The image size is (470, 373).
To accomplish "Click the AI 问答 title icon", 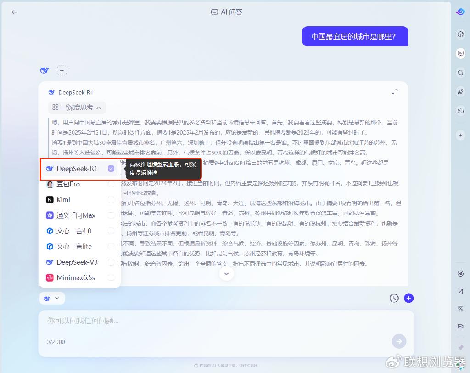I will (x=214, y=12).
